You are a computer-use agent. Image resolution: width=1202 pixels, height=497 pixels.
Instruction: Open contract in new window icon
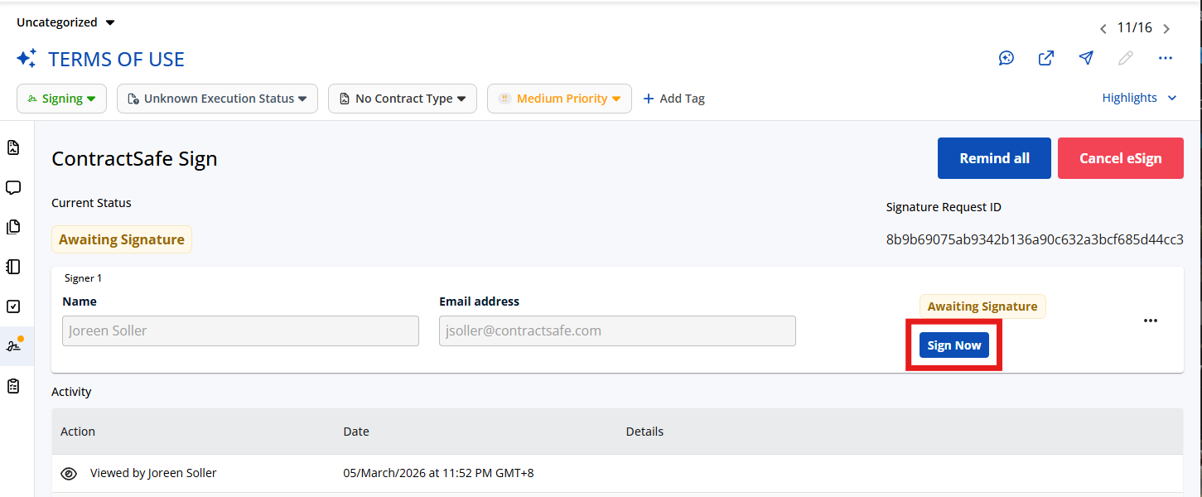click(x=1046, y=58)
